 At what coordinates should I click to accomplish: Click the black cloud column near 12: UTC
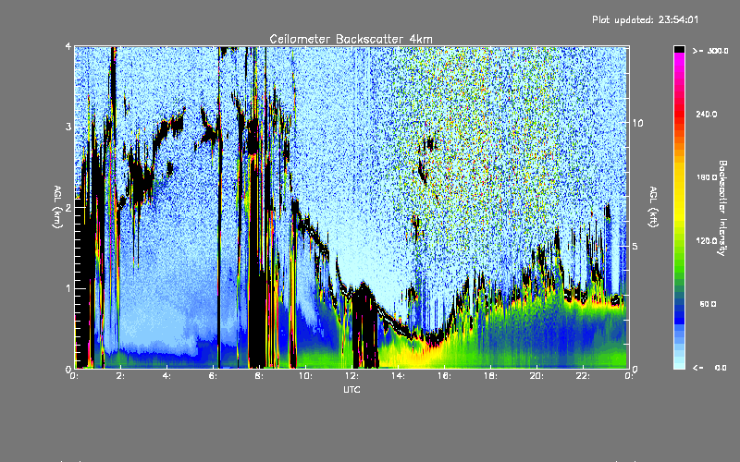pyautogui.click(x=364, y=325)
